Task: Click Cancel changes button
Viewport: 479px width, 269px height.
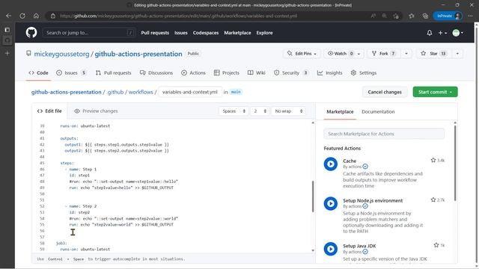Action: tap(385, 92)
